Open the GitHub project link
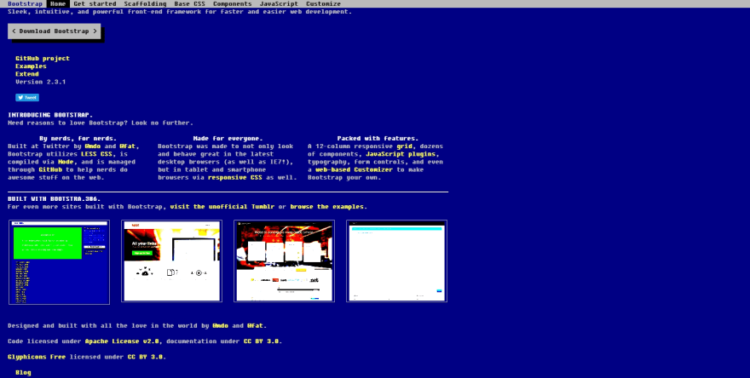The height and width of the screenshot is (378, 750). [43, 58]
